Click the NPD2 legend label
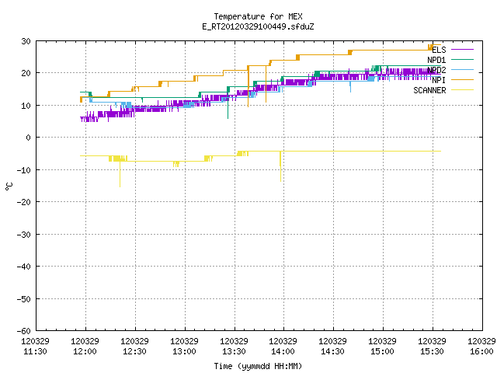This screenshot has width=497, height=373. pos(436,70)
